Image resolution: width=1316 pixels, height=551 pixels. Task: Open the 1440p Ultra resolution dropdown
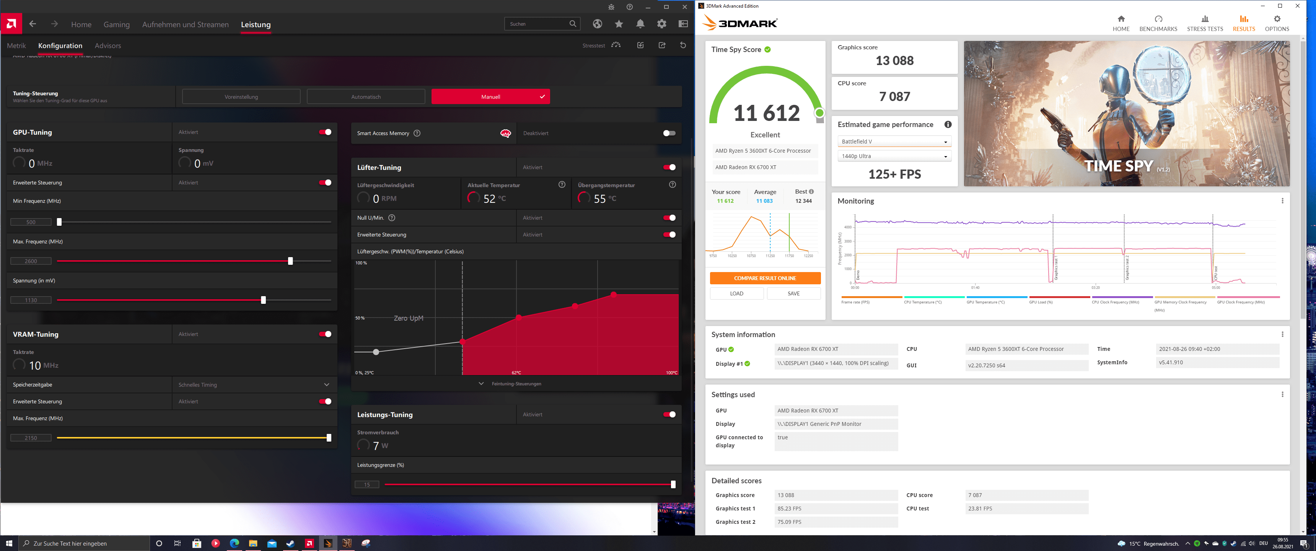coord(894,156)
